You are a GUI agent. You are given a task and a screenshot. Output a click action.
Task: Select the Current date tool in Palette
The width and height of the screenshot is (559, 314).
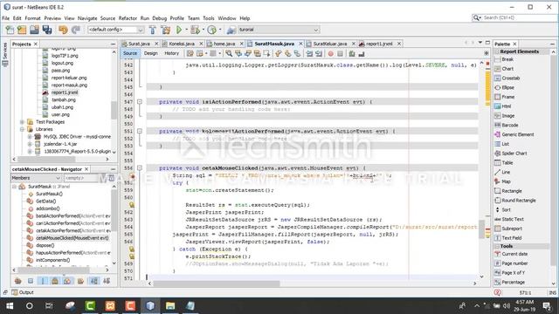point(514,254)
